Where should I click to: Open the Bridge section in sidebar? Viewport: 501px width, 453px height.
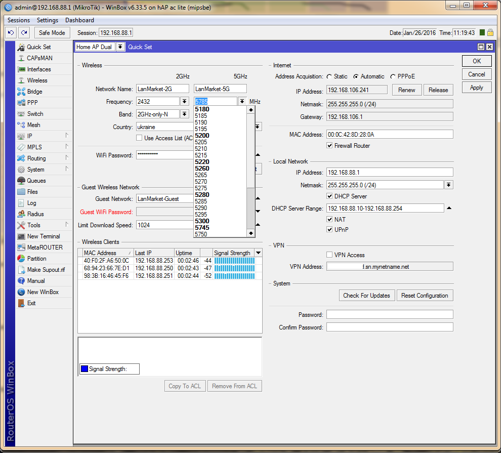point(34,92)
